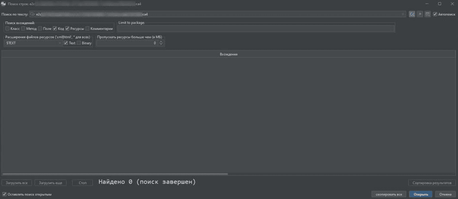Click the horizontal scrollbar under results

pyautogui.click(x=115, y=174)
